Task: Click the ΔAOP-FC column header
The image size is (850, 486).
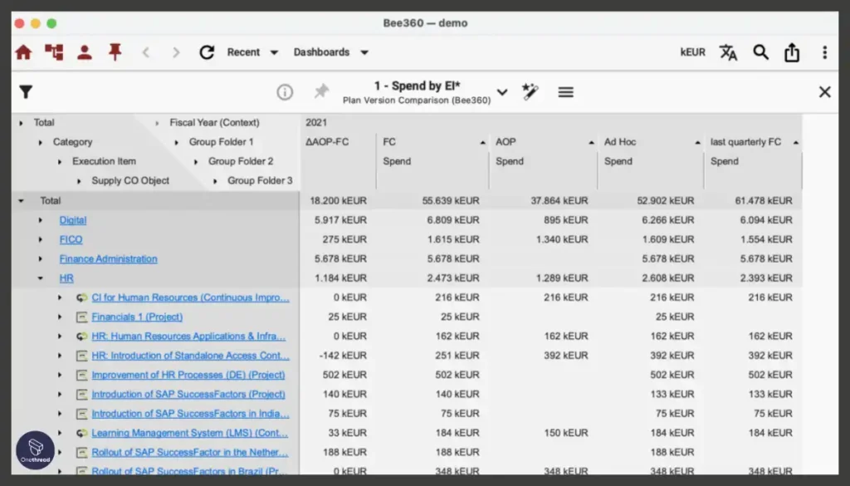Action: coord(327,142)
